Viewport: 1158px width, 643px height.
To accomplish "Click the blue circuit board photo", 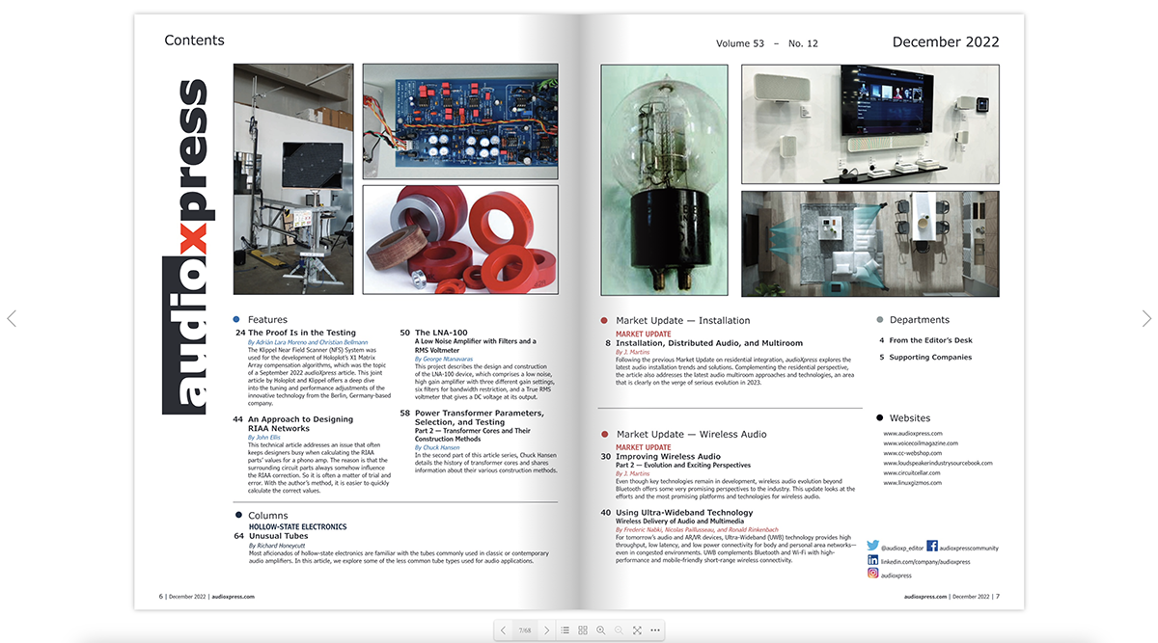I will [460, 121].
